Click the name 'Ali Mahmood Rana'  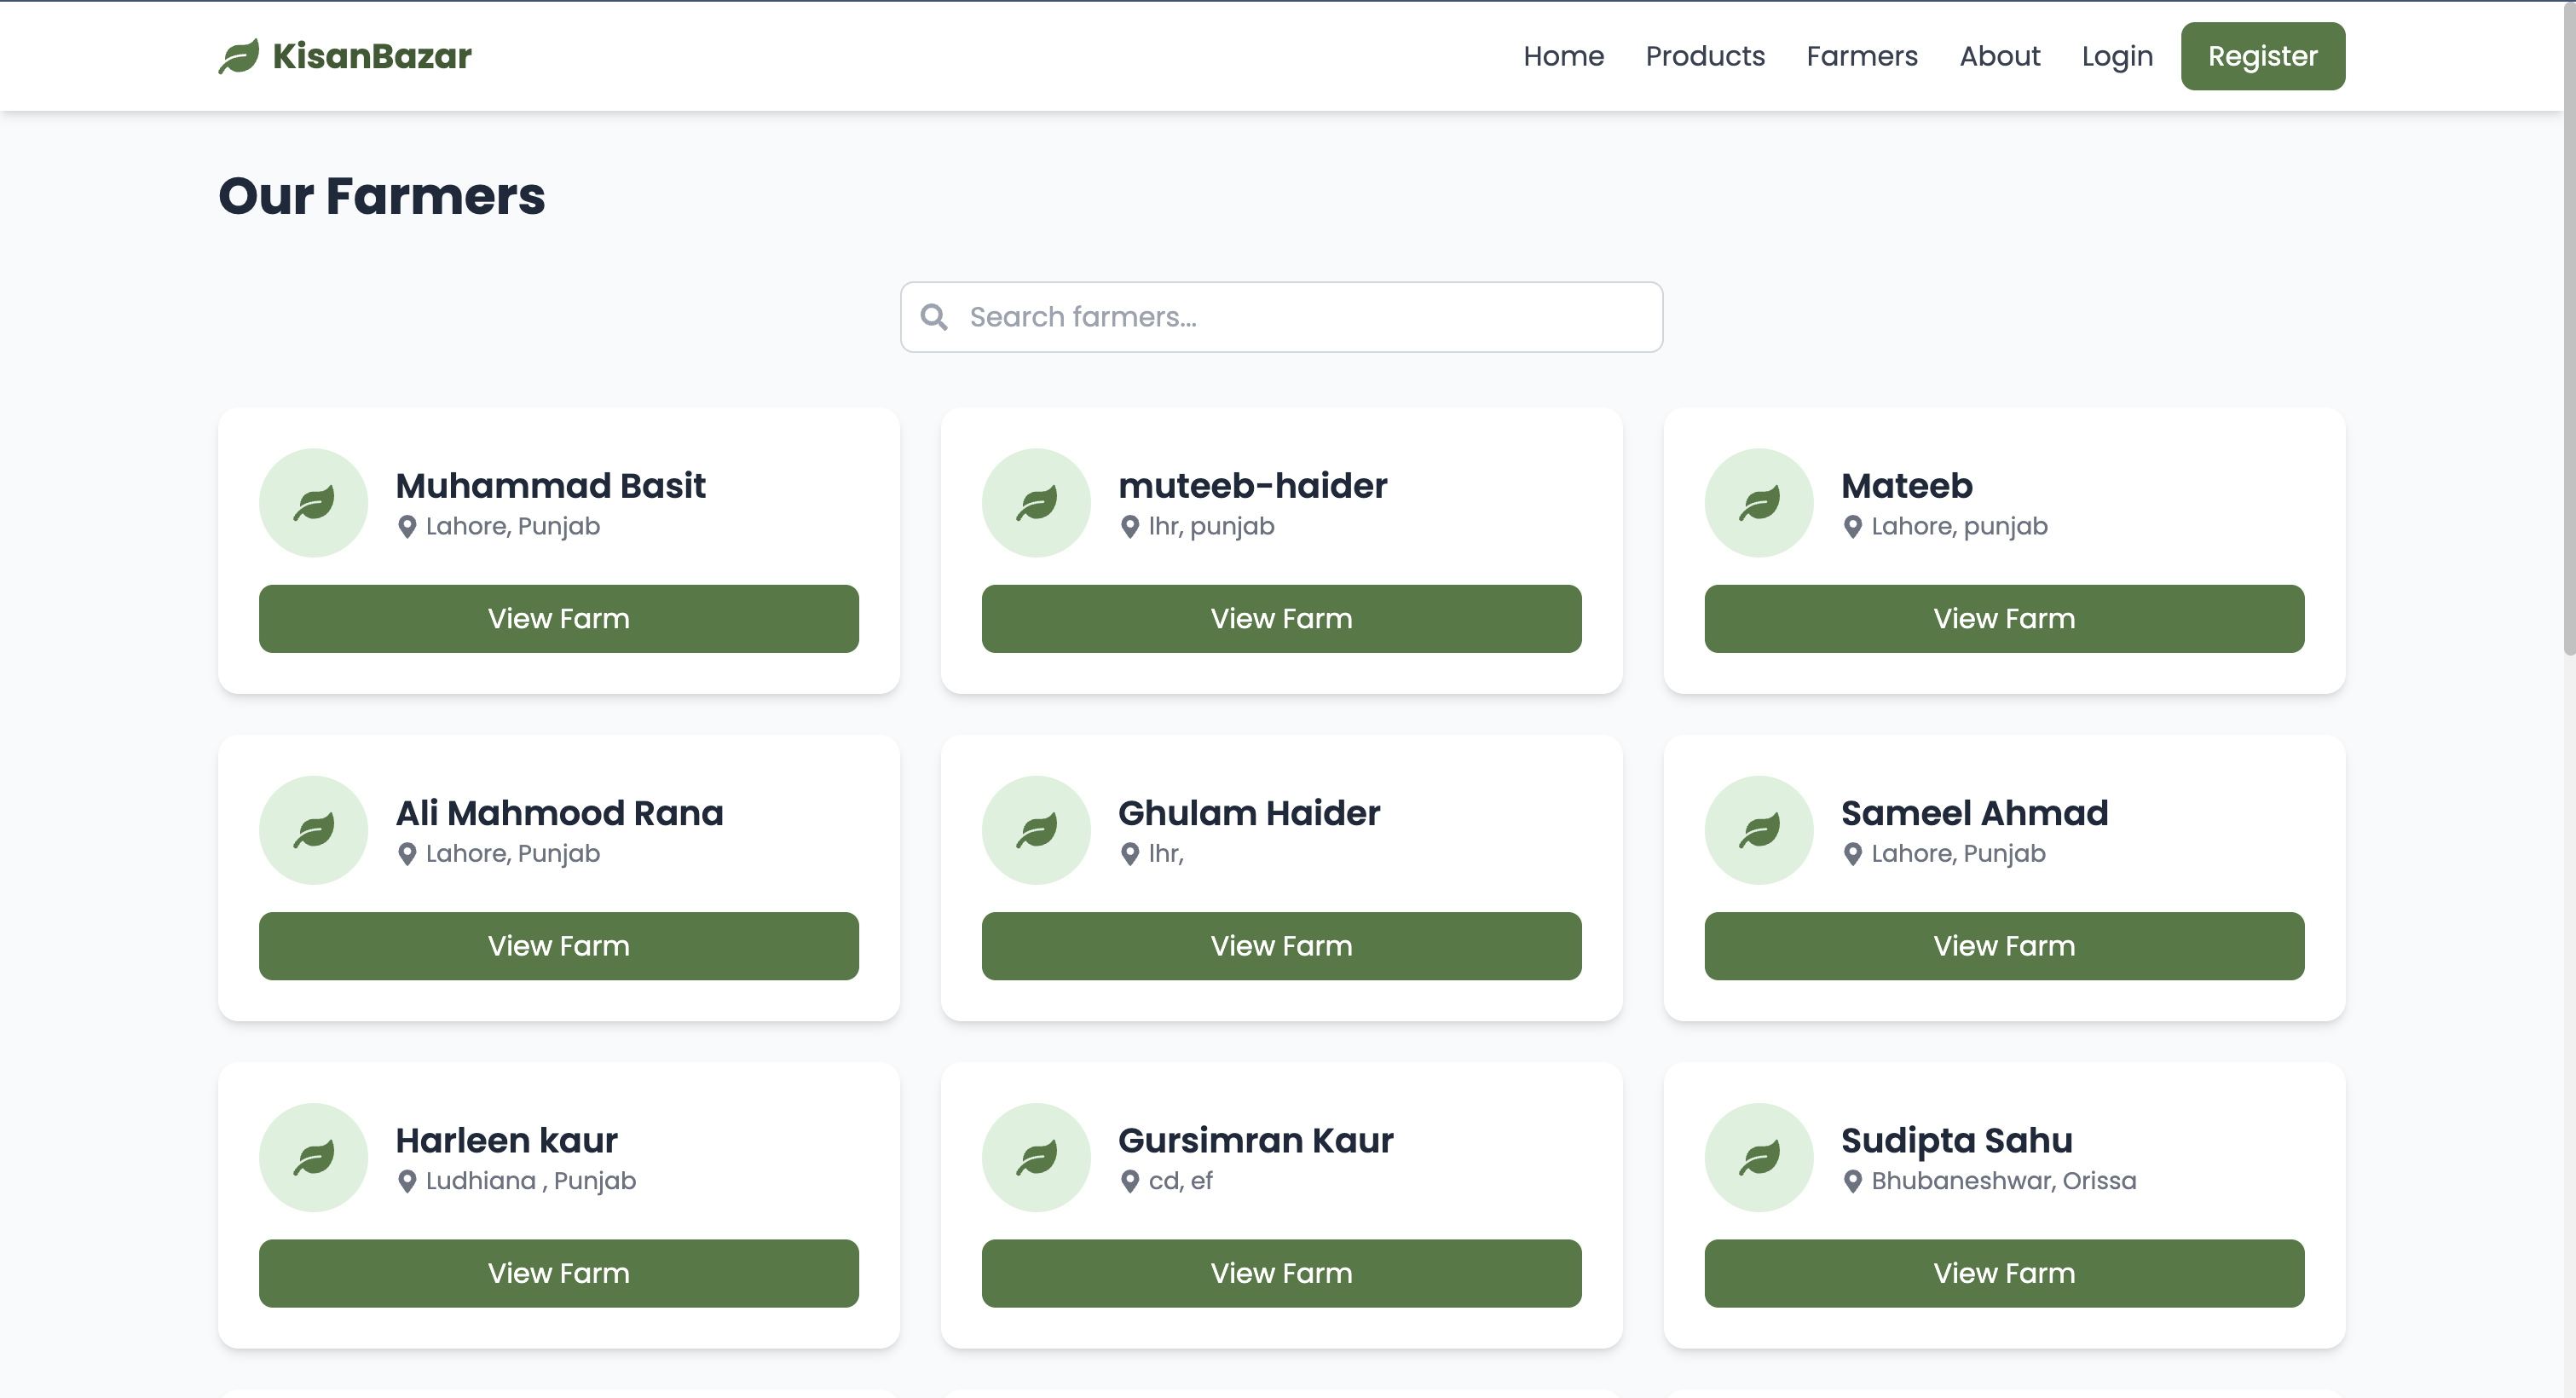click(559, 813)
